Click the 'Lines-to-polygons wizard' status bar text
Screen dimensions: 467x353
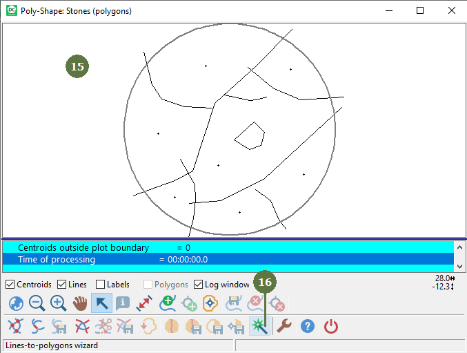(52, 345)
